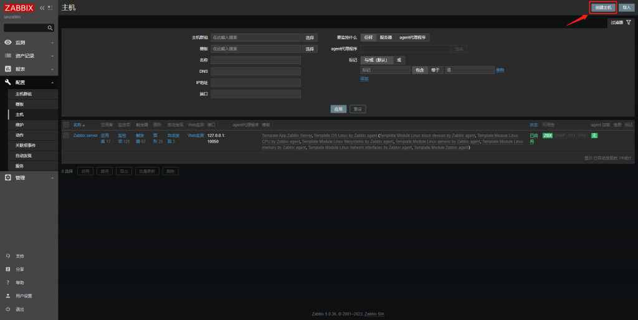Viewport: 638px width, 320px height.
Task: Open the Web监测 link in host row
Action: pos(196,135)
